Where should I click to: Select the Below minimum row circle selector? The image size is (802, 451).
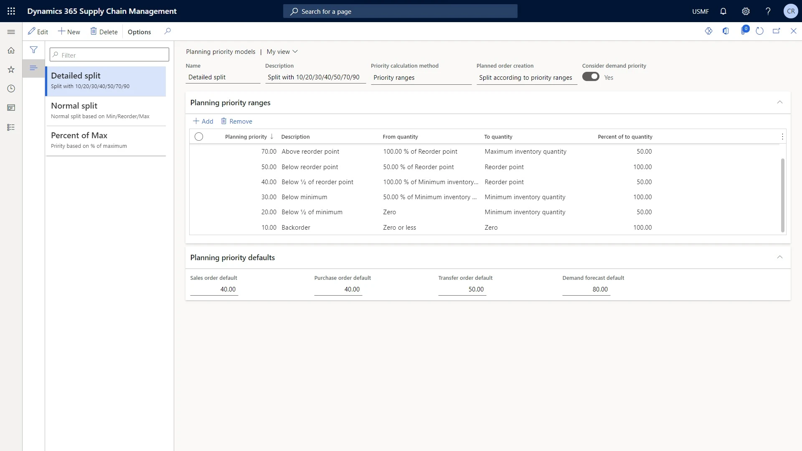pos(199,197)
